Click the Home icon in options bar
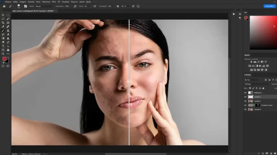Viewport: 277px width, 155px height. pyautogui.click(x=4, y=6)
